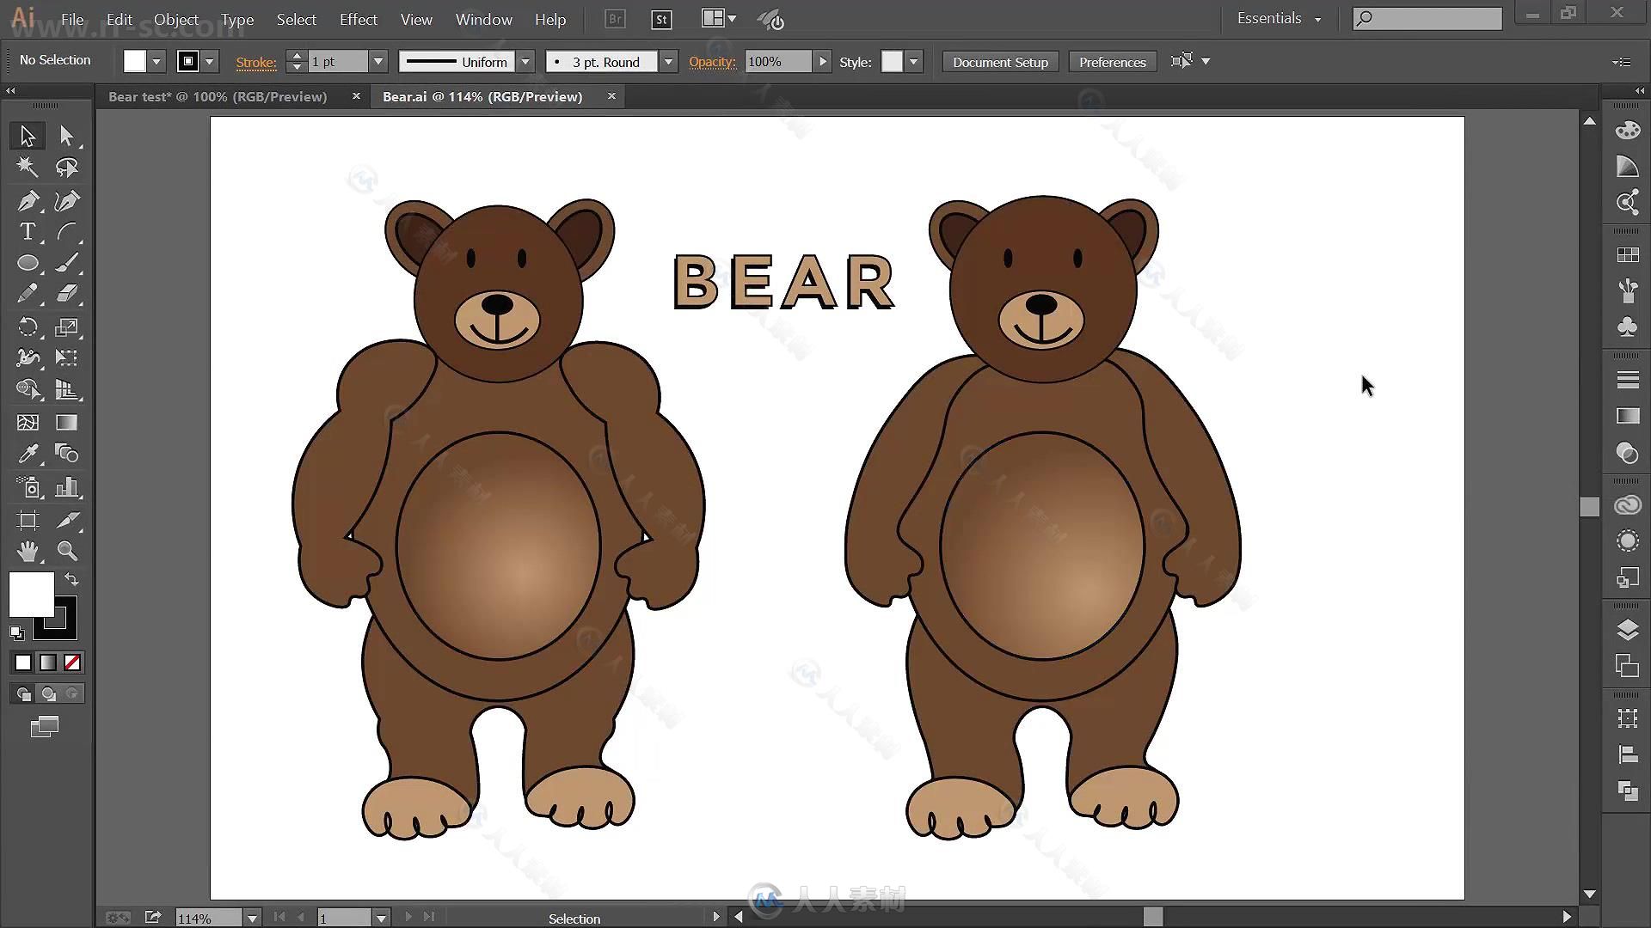The image size is (1651, 928).
Task: Open Uniform variable width profile dropdown
Action: click(x=525, y=62)
